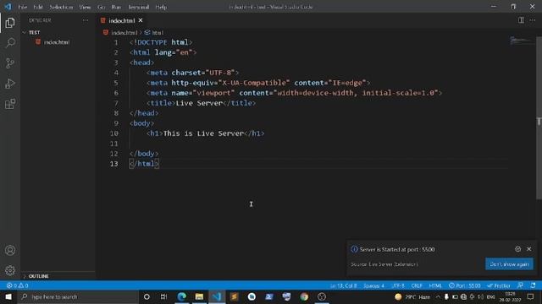Open the File menu

point(23,7)
